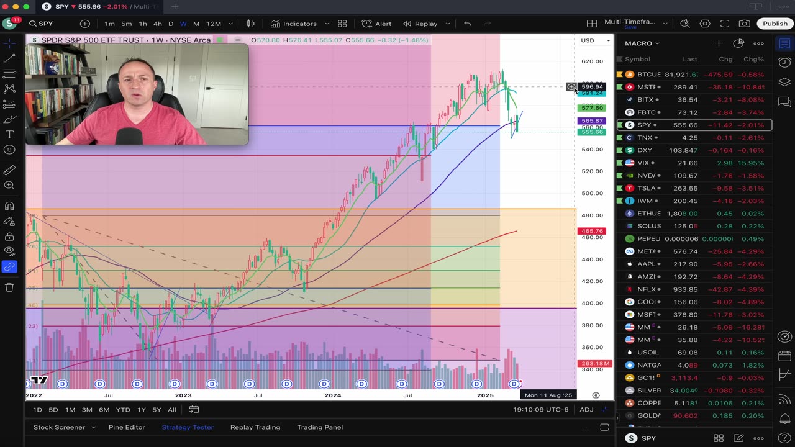Viewport: 795px width, 447px height.
Task: Open the Replay Trading tab
Action: point(255,427)
